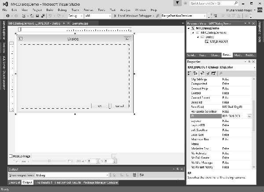Click the Save All toolbar icon
Screen dimensions: 264x192
tap(43, 16)
